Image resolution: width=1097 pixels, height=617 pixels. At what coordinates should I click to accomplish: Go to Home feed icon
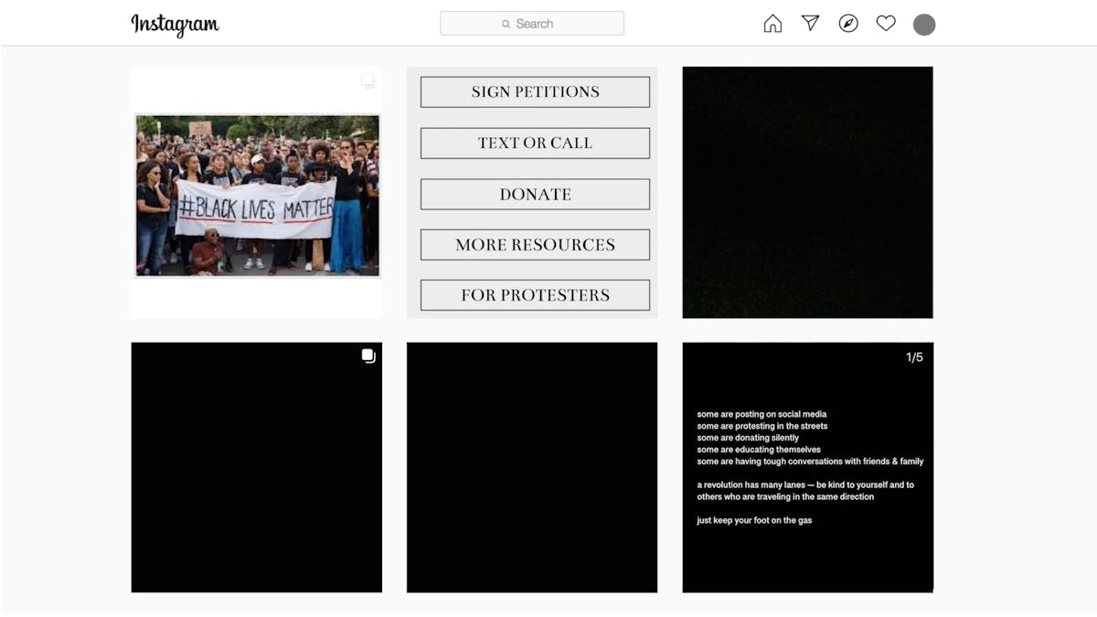coord(772,24)
